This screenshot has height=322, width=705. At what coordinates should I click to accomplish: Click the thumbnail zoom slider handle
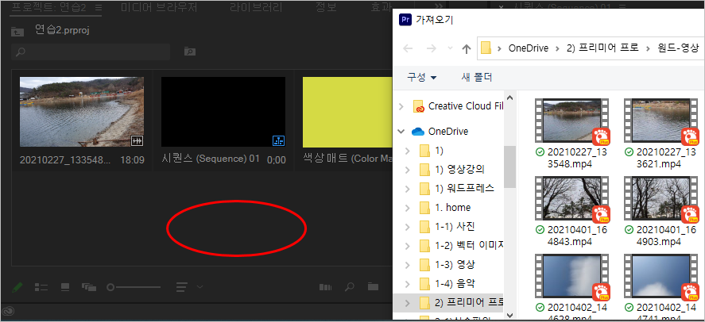coord(110,286)
